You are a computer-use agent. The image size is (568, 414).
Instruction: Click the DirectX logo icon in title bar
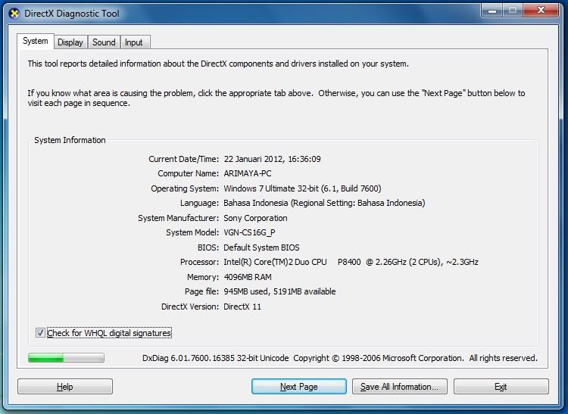click(x=14, y=14)
